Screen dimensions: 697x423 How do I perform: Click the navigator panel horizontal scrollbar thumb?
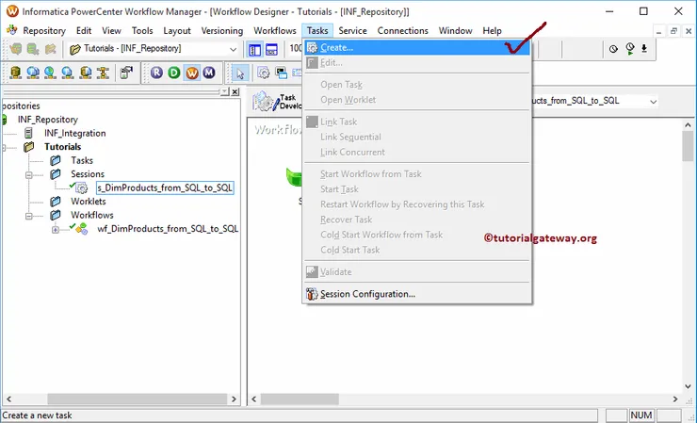tap(137, 399)
